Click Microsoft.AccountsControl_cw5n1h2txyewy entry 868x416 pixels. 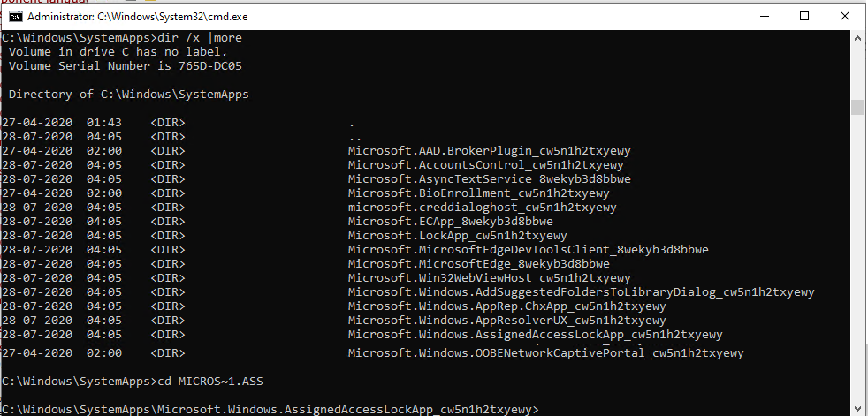pyautogui.click(x=485, y=165)
